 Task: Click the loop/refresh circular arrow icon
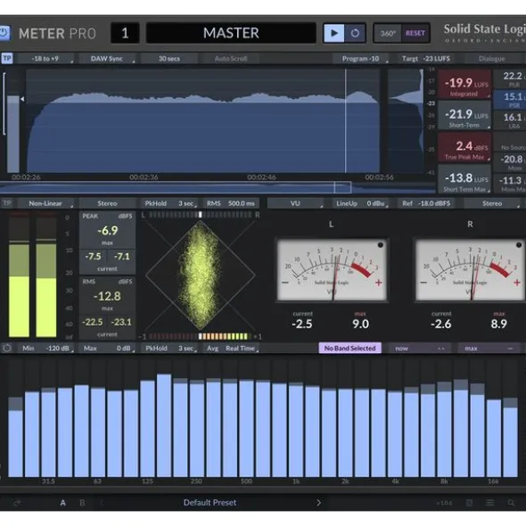[355, 33]
